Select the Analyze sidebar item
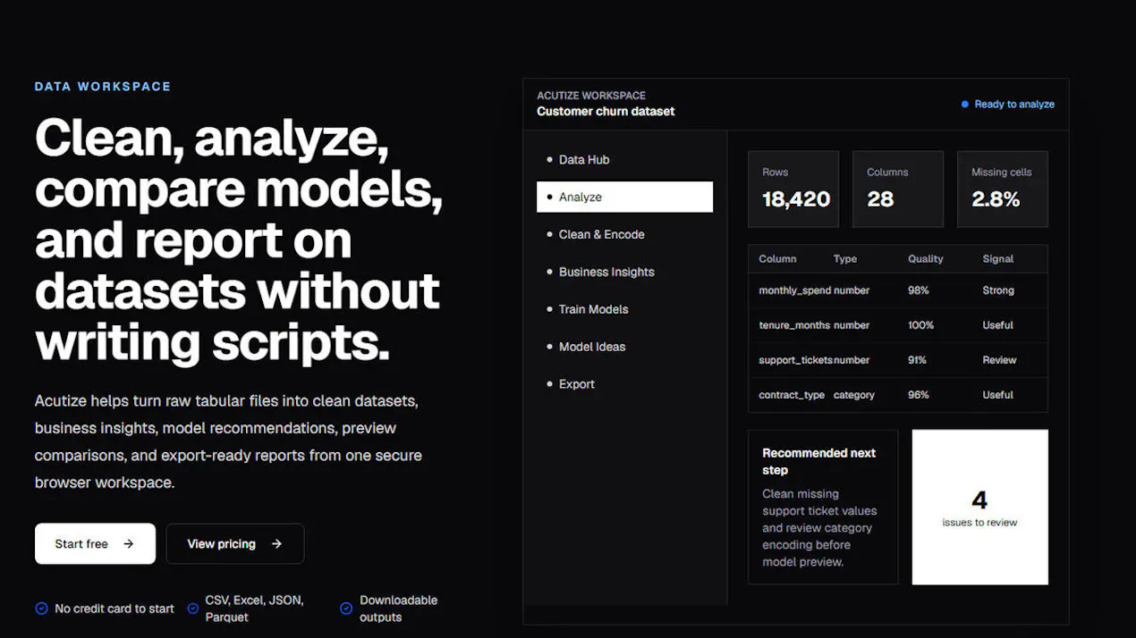Screen dimensions: 1136x638 (x=624, y=197)
